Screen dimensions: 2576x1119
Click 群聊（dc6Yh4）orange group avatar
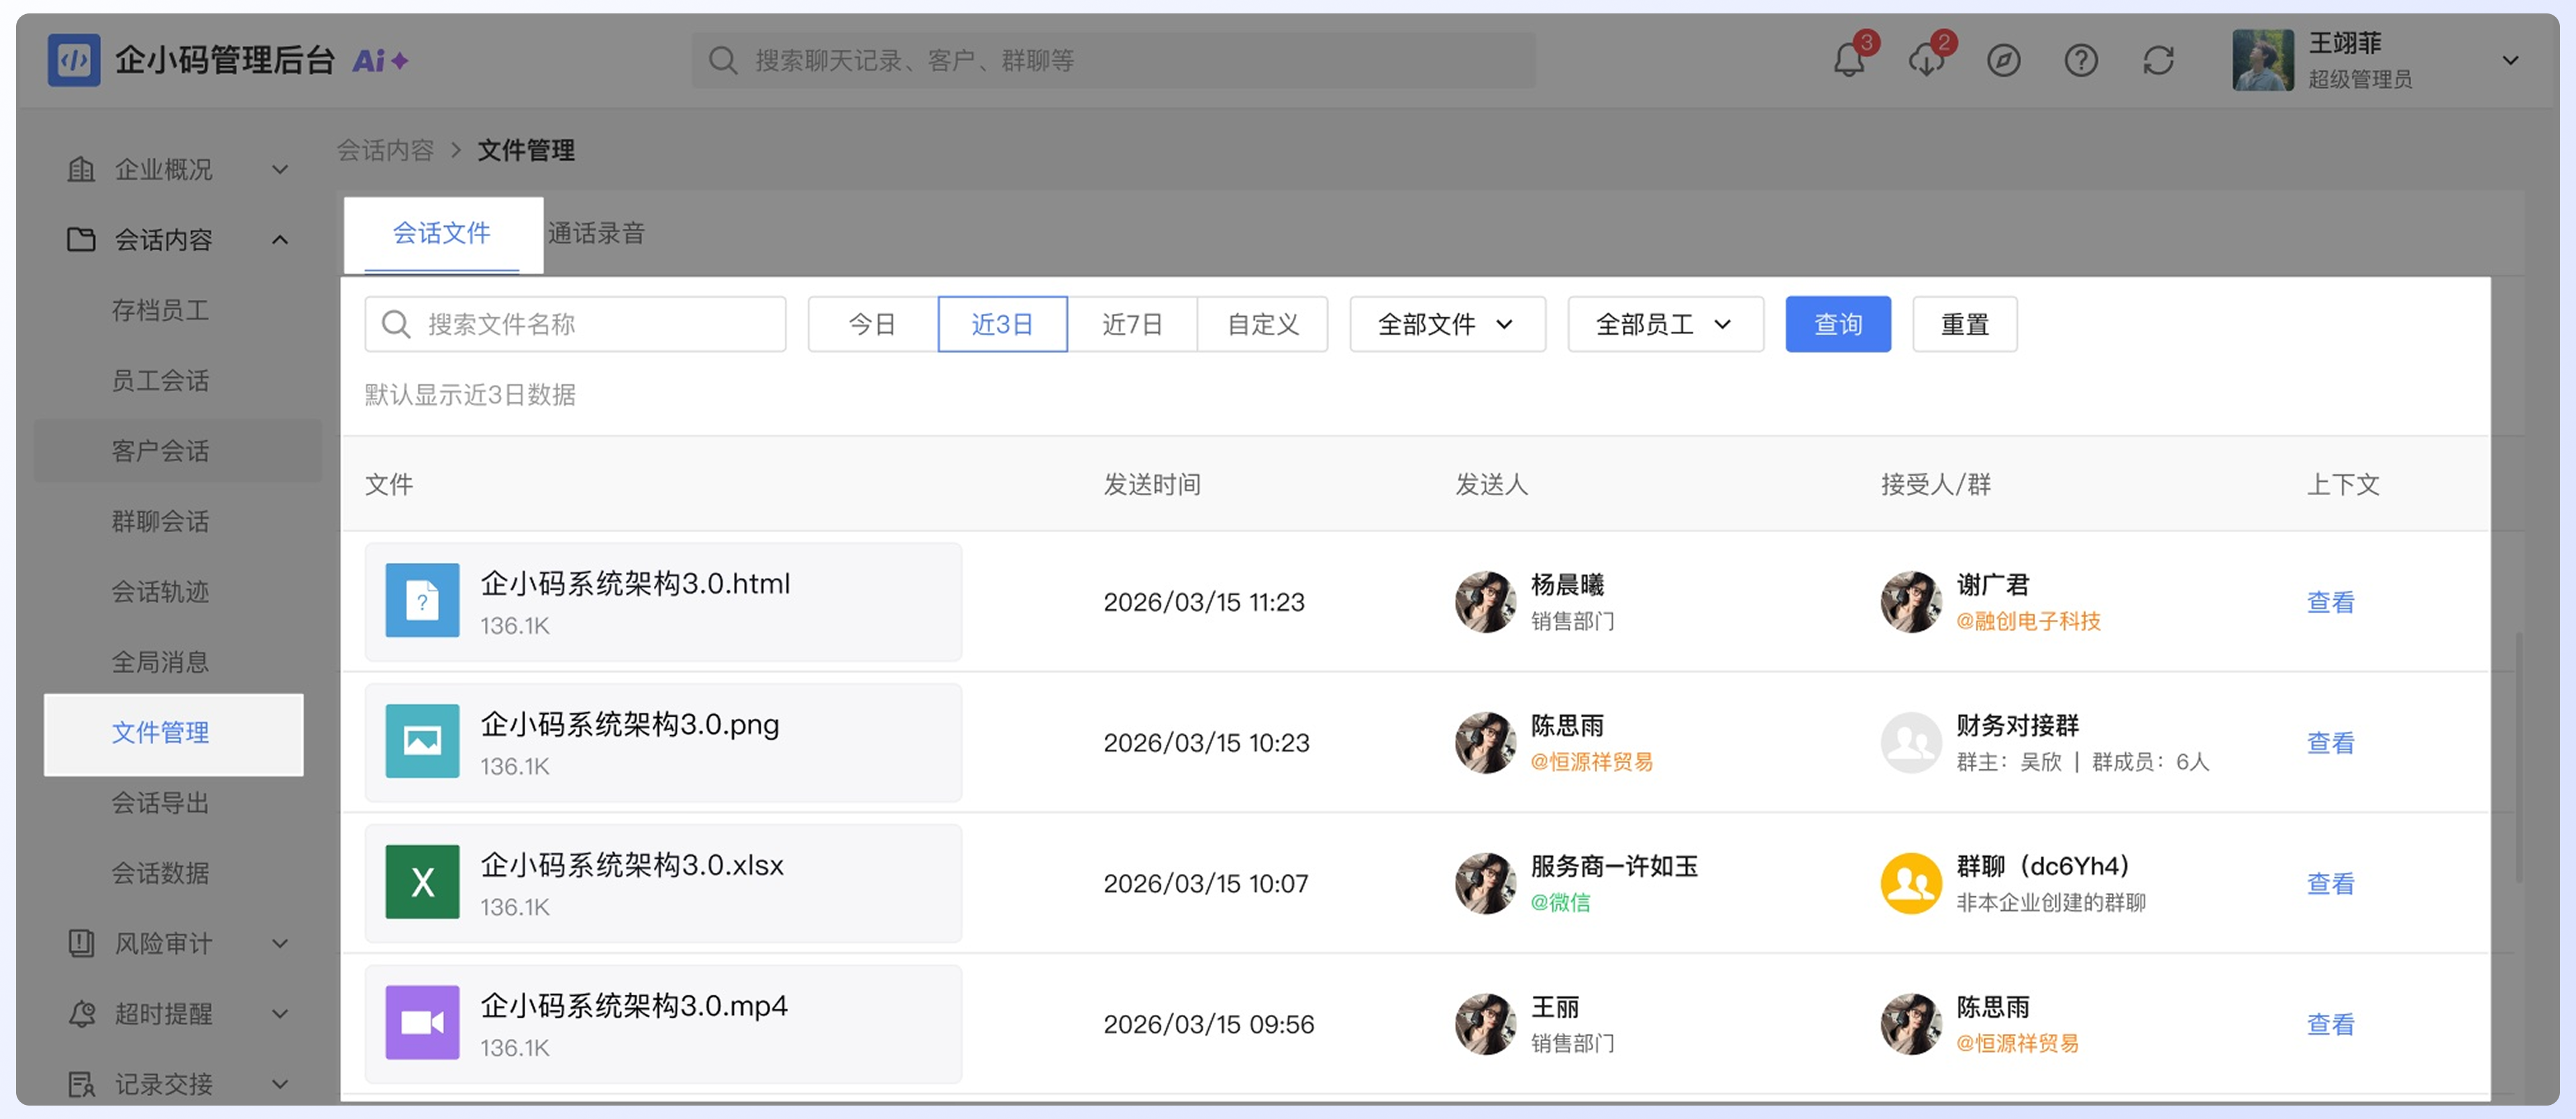pyautogui.click(x=1911, y=883)
